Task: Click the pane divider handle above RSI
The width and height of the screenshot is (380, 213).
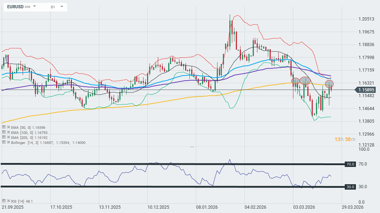Action: 192,147
